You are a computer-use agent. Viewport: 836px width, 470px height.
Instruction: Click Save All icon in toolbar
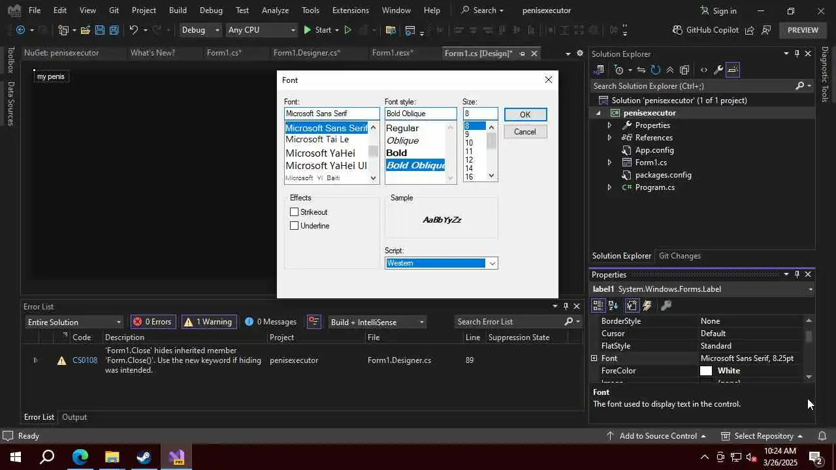click(114, 30)
